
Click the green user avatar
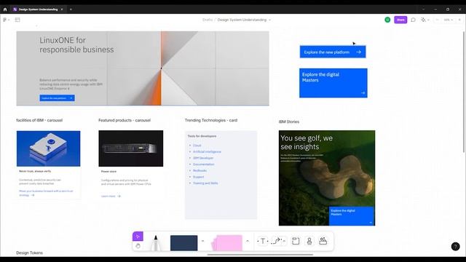point(387,20)
